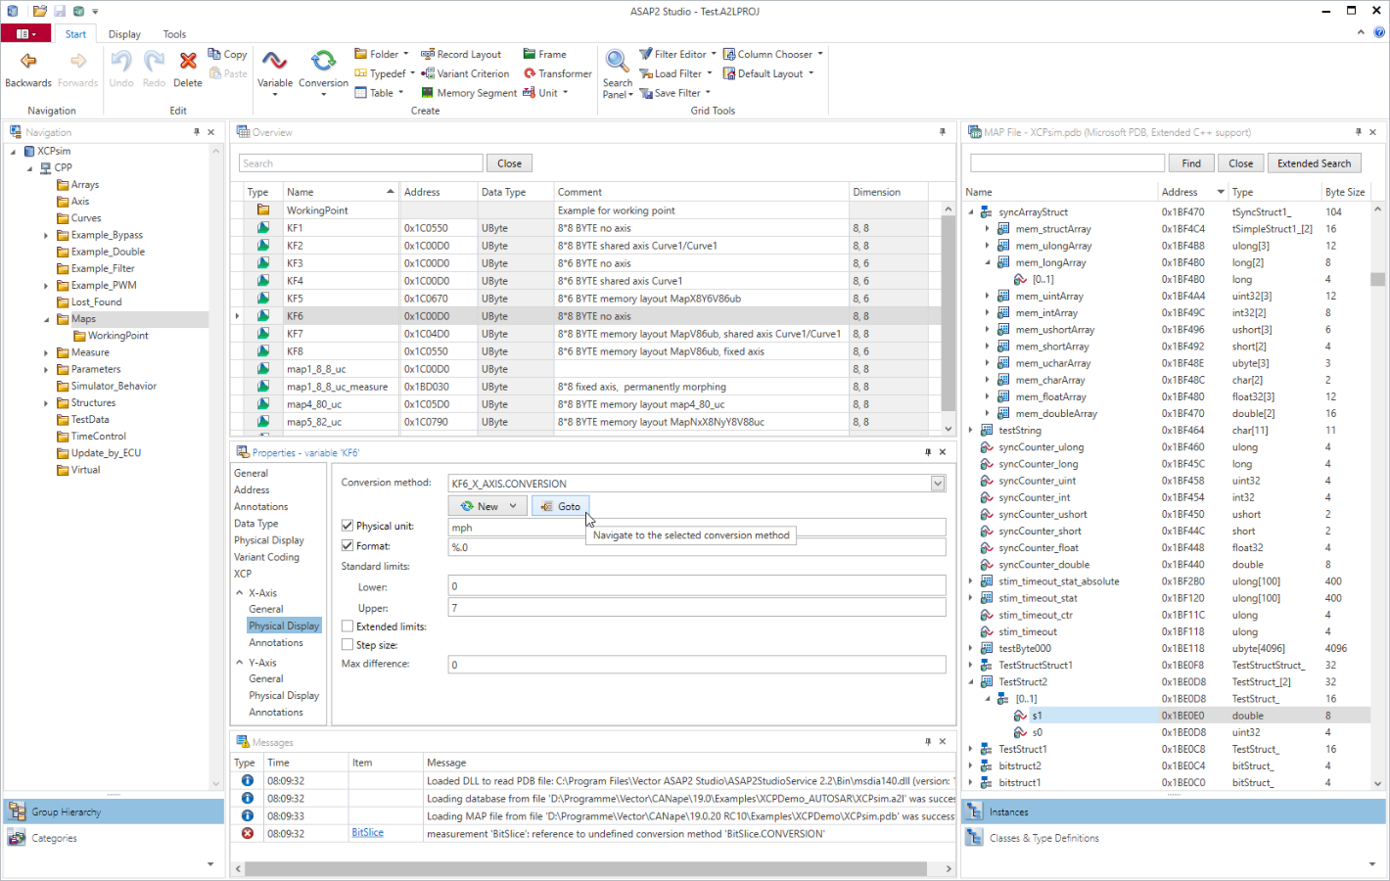Select Group Hierarchy view
1390x881 pixels.
114,811
